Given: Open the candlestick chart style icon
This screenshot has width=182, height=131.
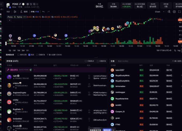Looking at the screenshot, I should (15, 12).
